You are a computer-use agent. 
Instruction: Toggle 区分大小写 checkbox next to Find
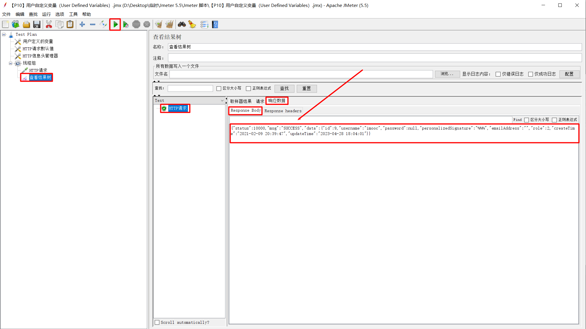coord(527,120)
